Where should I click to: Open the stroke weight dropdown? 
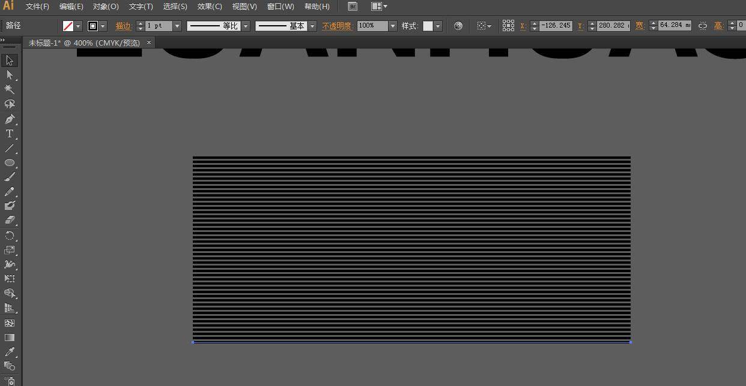pos(177,26)
